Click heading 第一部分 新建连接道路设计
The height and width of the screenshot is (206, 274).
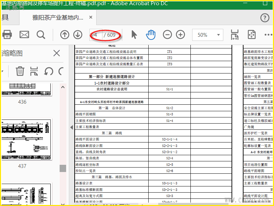click(x=112, y=77)
